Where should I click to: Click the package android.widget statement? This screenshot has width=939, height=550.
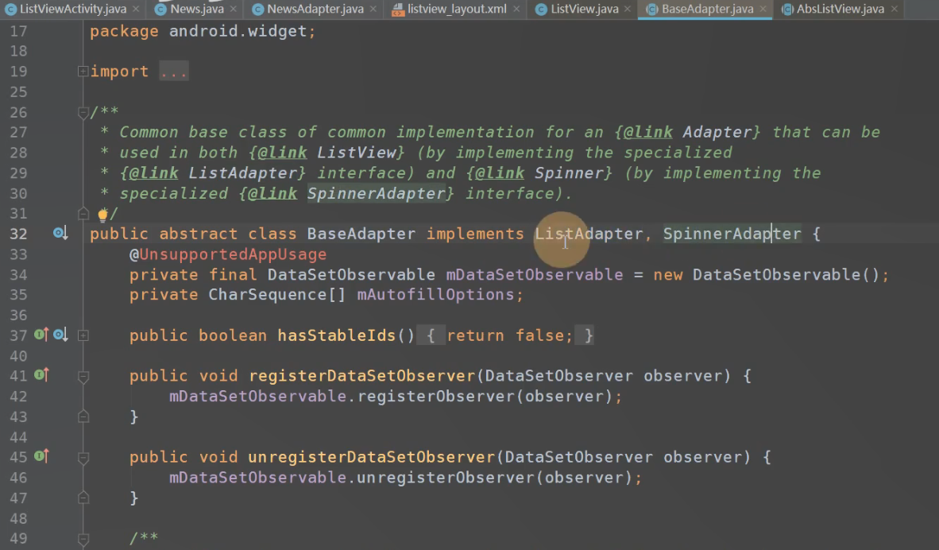tap(203, 30)
